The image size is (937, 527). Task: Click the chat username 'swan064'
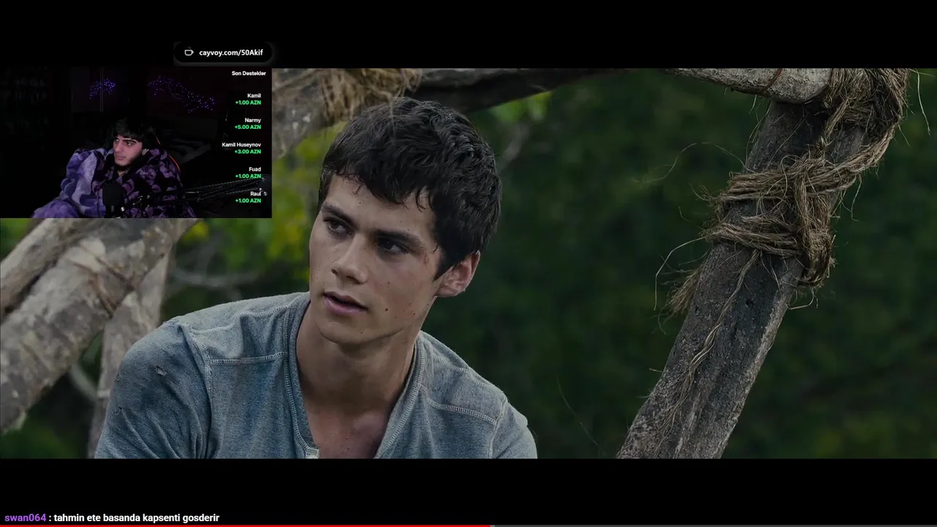click(25, 517)
